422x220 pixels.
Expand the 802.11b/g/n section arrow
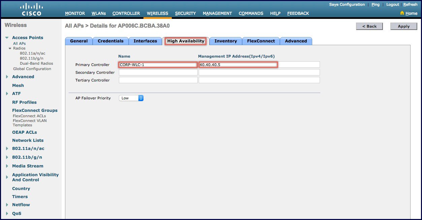[7, 157]
